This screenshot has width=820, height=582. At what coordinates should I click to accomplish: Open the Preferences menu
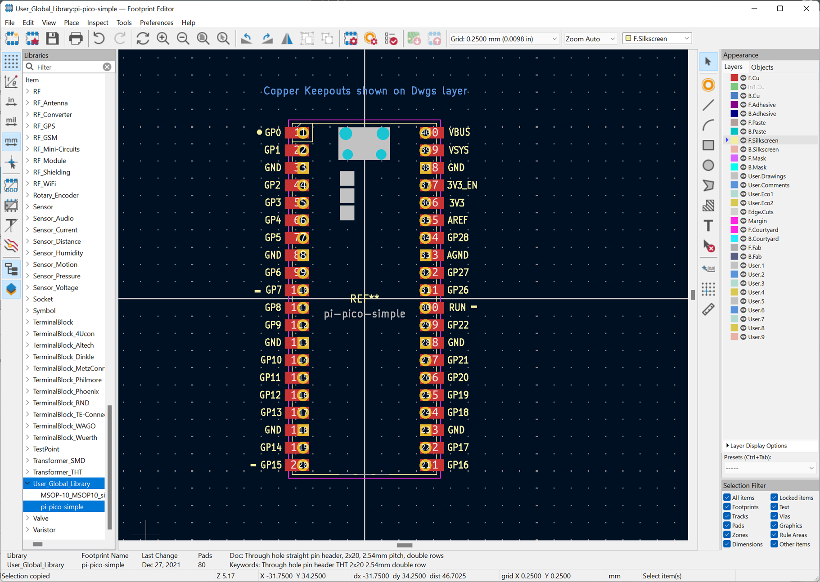pyautogui.click(x=157, y=22)
